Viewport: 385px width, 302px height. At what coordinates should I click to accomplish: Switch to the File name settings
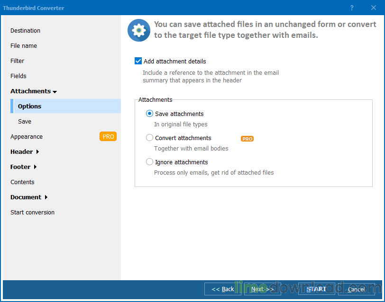pos(23,45)
